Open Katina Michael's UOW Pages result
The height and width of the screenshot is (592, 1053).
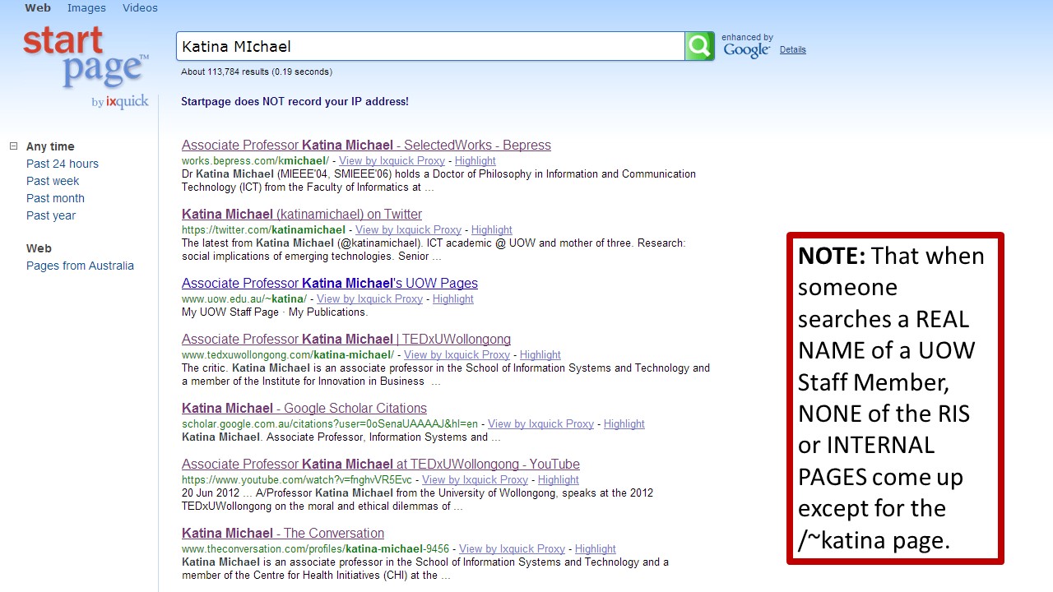(x=330, y=283)
